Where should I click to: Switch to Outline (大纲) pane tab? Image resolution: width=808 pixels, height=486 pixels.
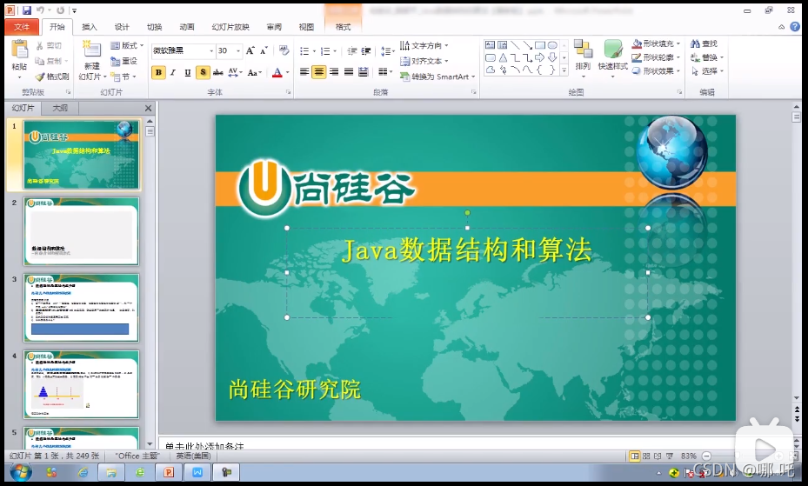pos(60,108)
